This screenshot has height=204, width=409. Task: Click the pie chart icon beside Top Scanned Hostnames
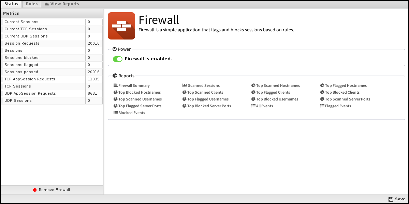point(253,85)
